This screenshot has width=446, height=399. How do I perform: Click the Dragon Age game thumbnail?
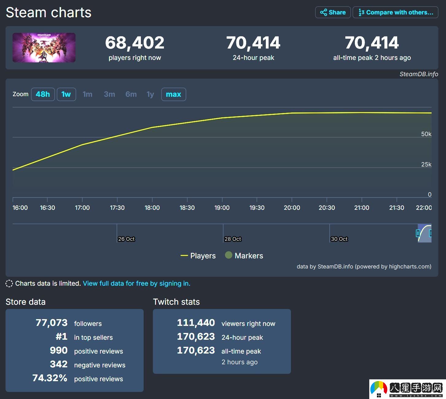tap(44, 48)
